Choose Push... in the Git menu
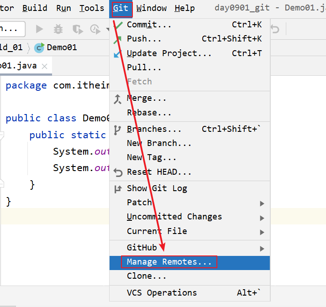 [x=144, y=39]
